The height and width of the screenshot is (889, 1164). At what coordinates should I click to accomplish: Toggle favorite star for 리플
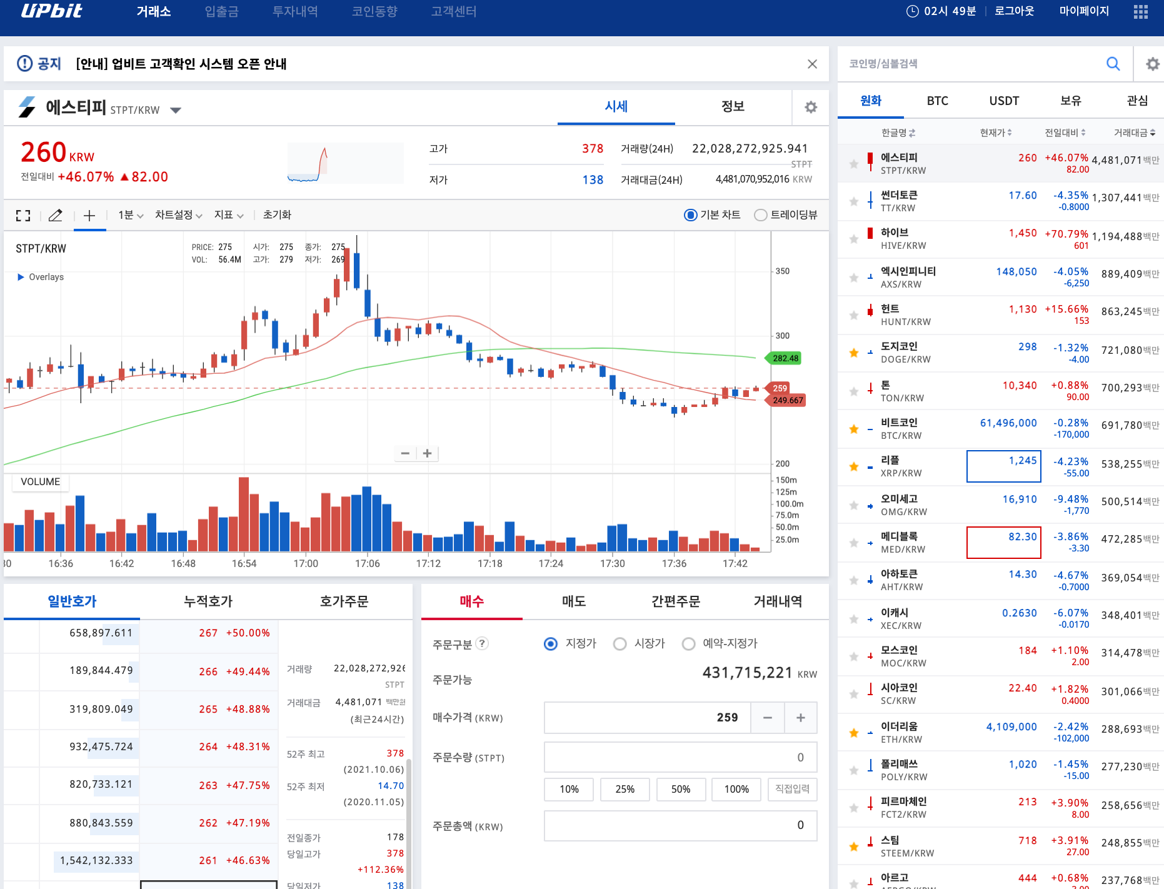pyautogui.click(x=853, y=466)
